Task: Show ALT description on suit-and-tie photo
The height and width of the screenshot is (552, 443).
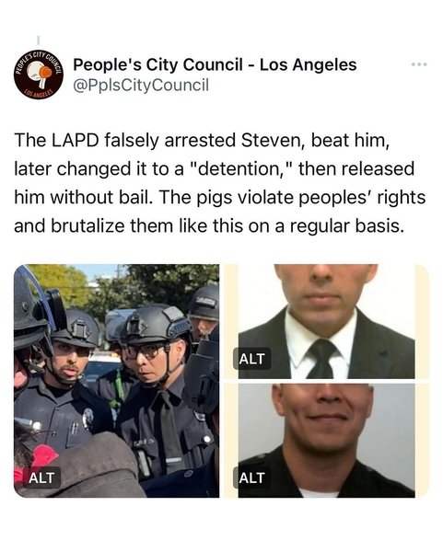Action: tap(251, 359)
